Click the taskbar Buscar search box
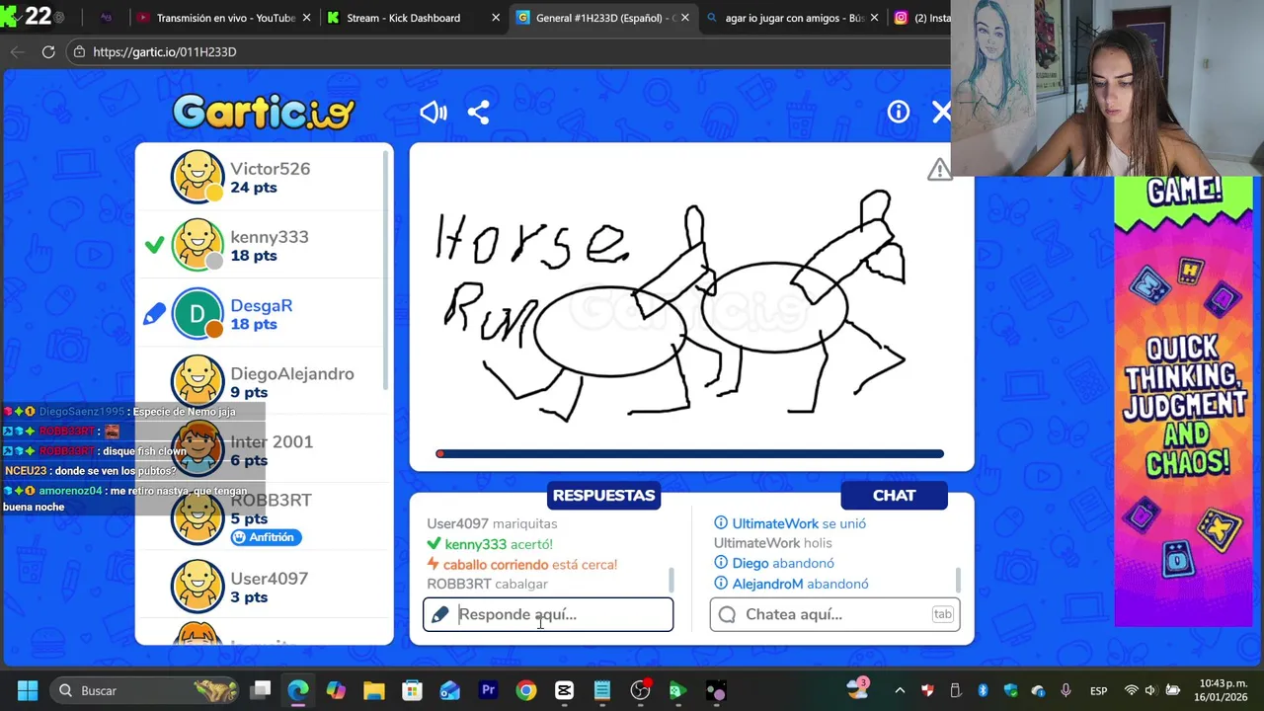Screen dimensions: 1264x711 click(143, 690)
